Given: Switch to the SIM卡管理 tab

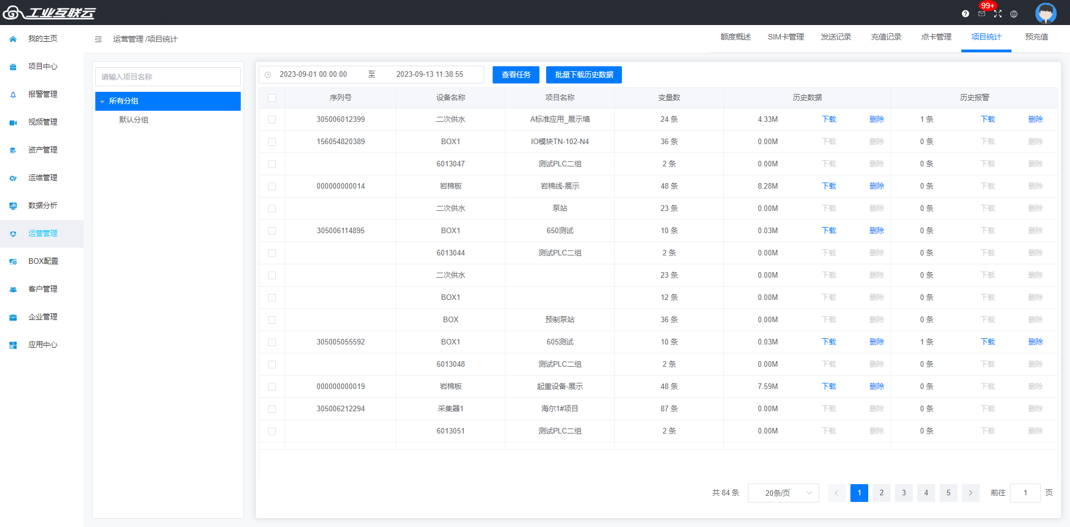Looking at the screenshot, I should pos(786,37).
